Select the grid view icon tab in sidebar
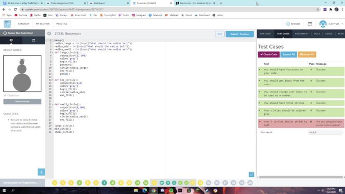Image resolution: width=345 pixels, height=194 pixels. (33, 40)
